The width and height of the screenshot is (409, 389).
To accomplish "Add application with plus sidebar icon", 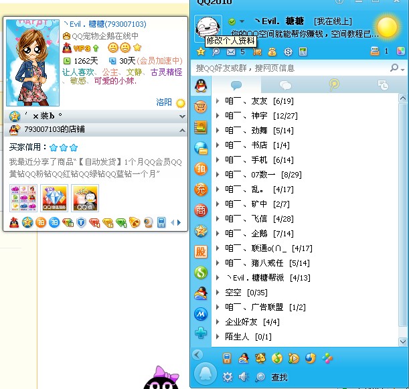I will click(x=201, y=333).
